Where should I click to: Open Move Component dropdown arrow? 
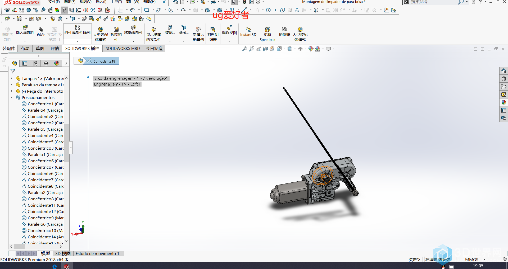[134, 41]
